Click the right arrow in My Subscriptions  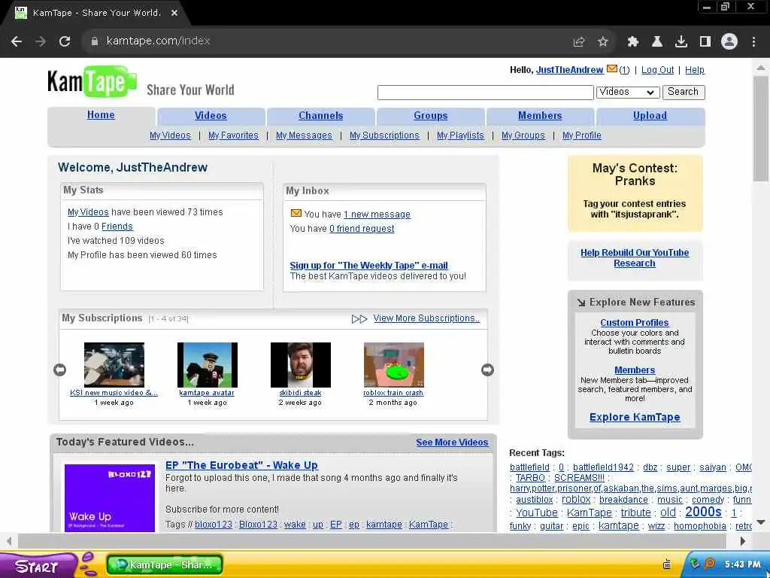tap(487, 370)
